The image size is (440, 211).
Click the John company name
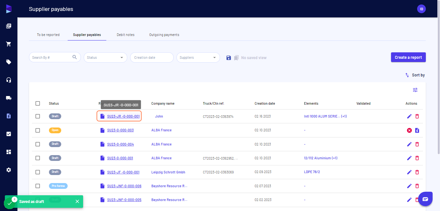click(159, 116)
